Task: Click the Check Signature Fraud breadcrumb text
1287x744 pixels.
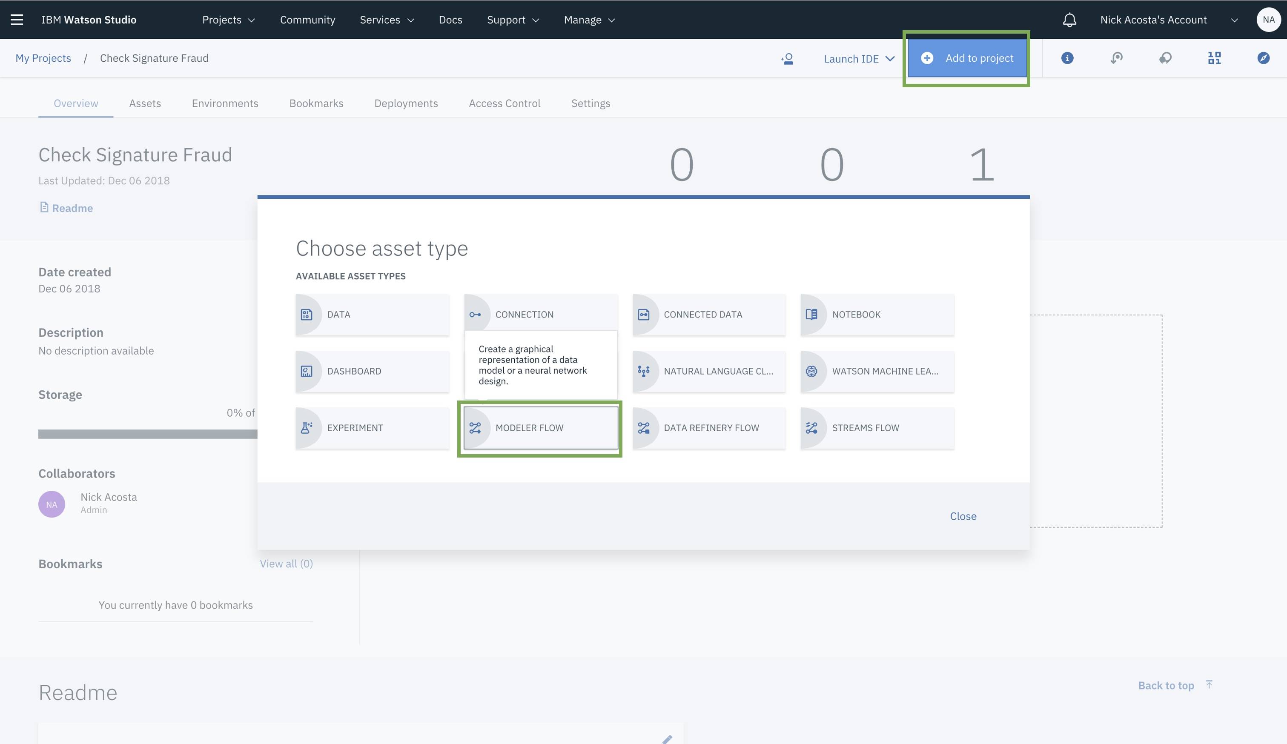Action: coord(154,58)
